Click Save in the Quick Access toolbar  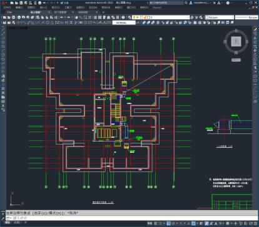point(21,3)
